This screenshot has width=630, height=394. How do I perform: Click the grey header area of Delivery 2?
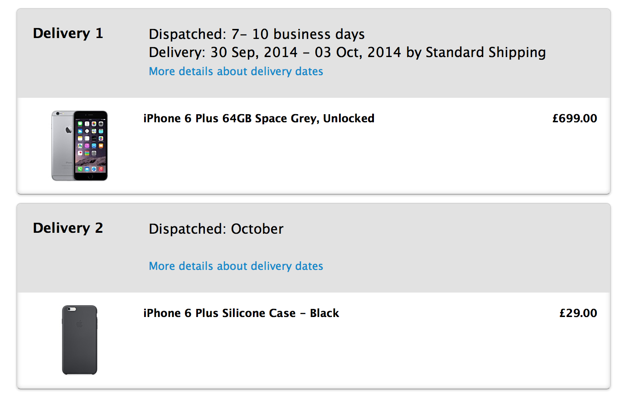[314, 248]
